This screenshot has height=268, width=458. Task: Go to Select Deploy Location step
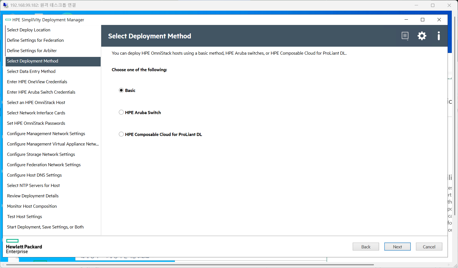click(53, 30)
